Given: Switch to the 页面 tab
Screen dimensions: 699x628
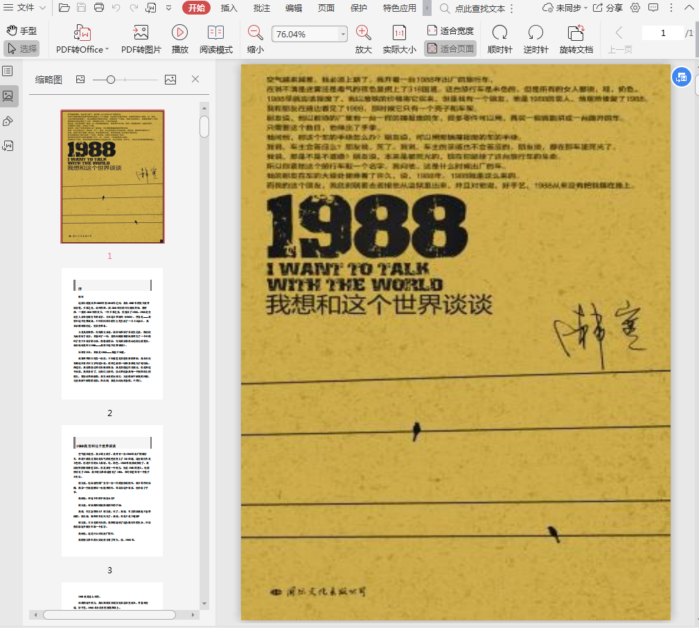Looking at the screenshot, I should (326, 8).
